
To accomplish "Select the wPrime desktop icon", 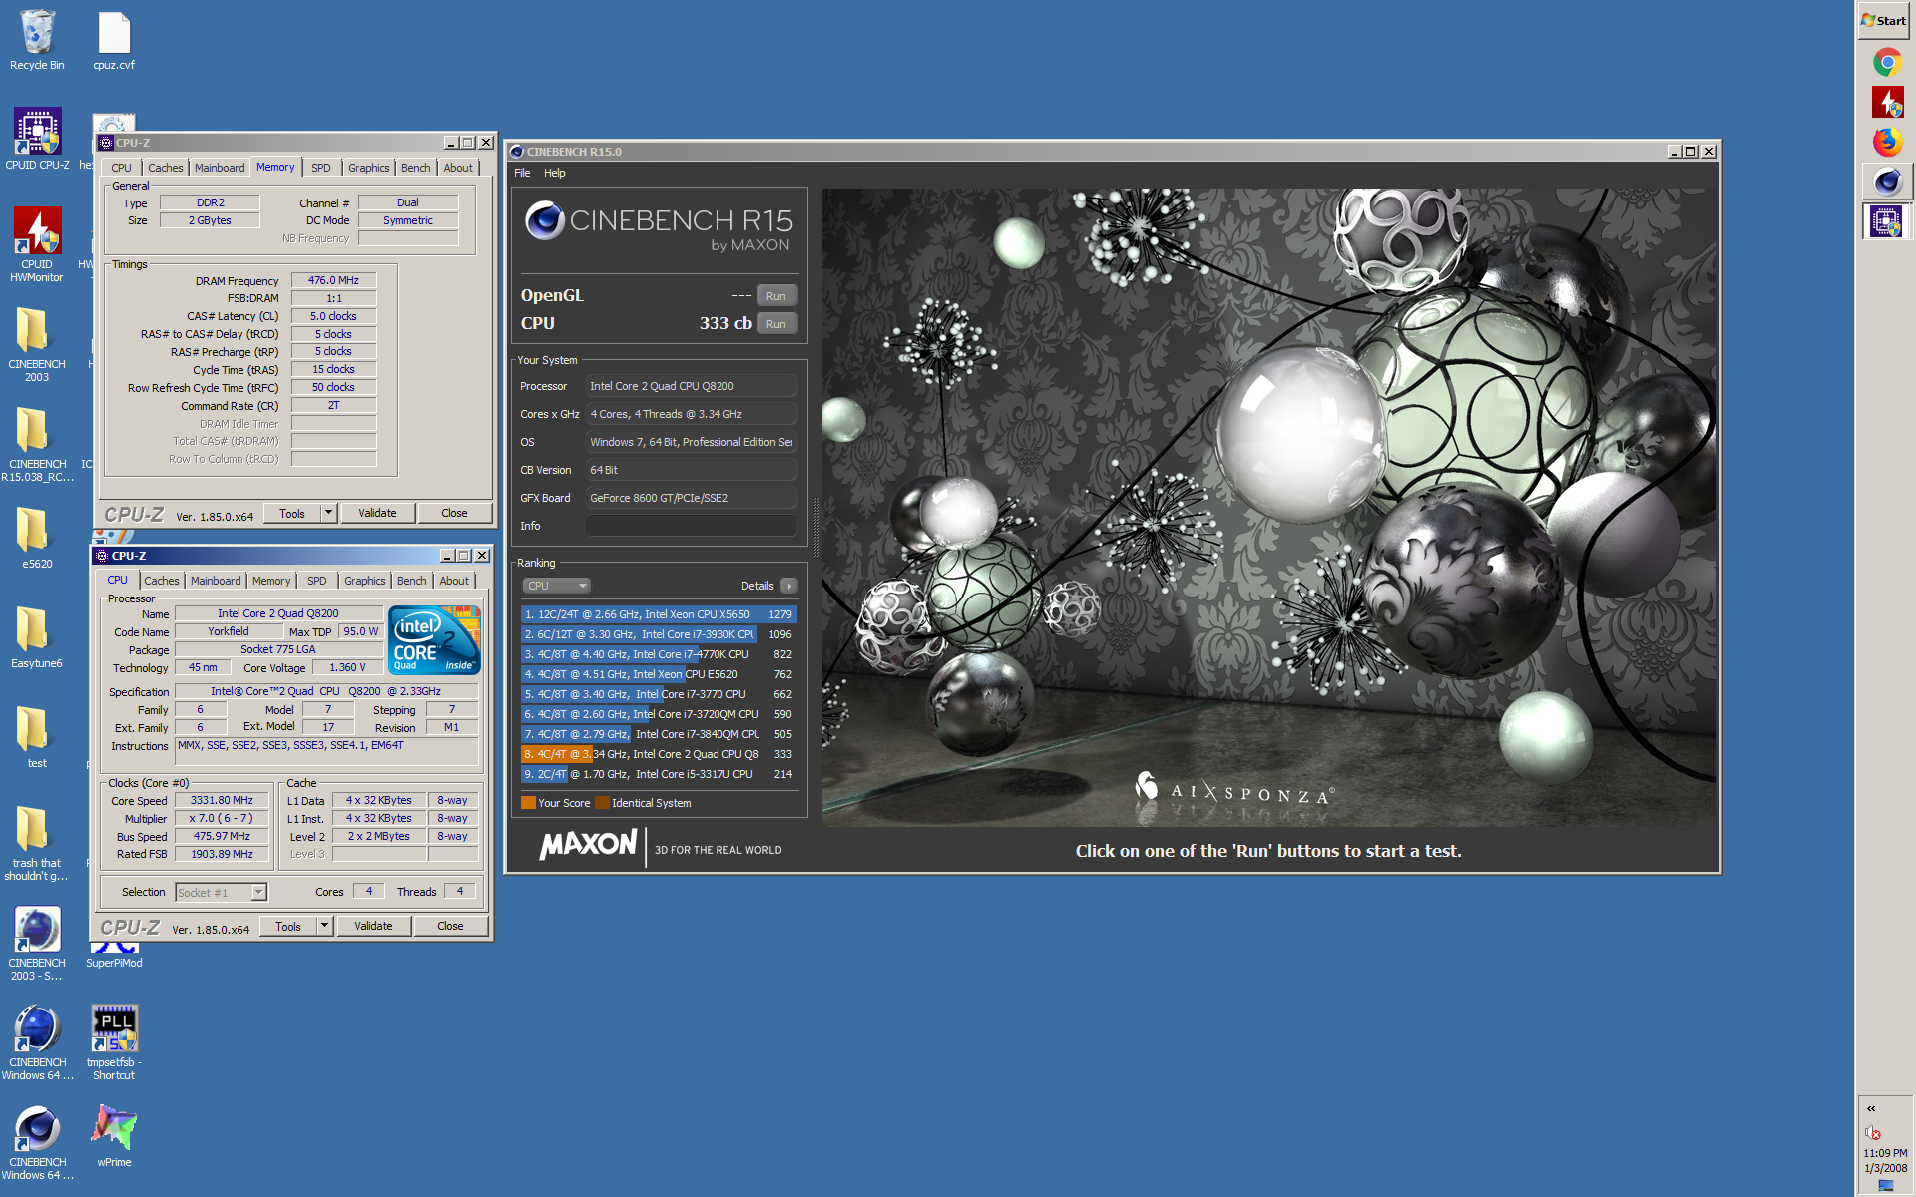I will [x=114, y=1137].
